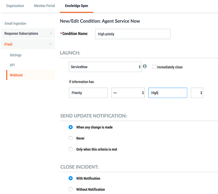Click the Condition Name input field

coord(133,34)
